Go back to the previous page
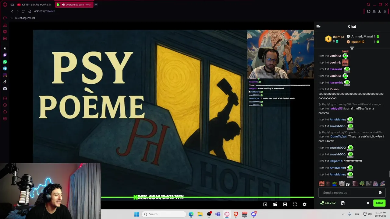The width and height of the screenshot is (390, 219). pyautogui.click(x=12, y=11)
